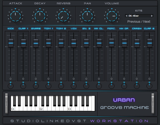Click the SN. 2 channel pan knob

tap(86, 86)
